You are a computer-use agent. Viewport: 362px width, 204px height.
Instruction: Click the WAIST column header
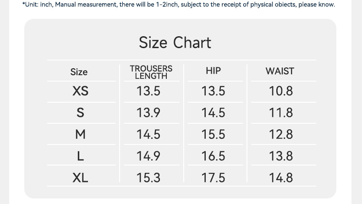280,71
